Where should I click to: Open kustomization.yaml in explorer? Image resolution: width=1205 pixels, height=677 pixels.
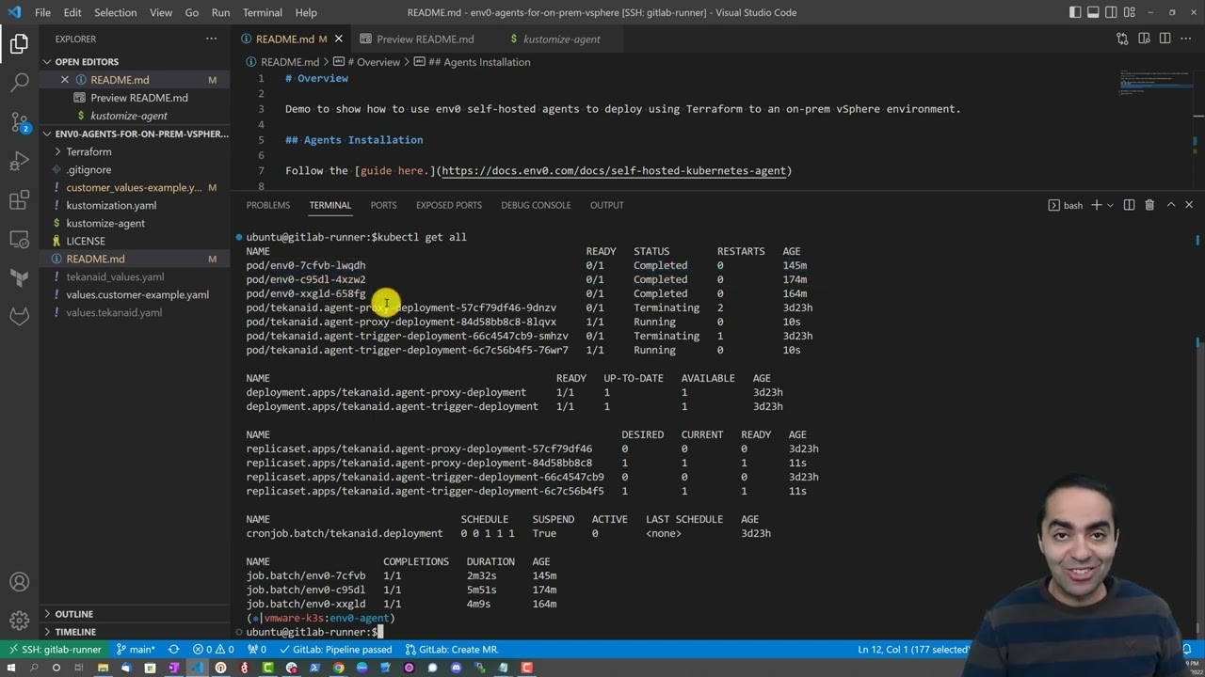point(111,205)
